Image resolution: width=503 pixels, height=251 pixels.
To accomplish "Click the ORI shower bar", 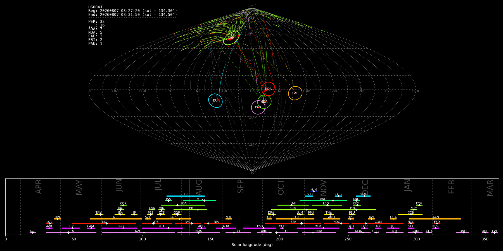I will [295, 219].
